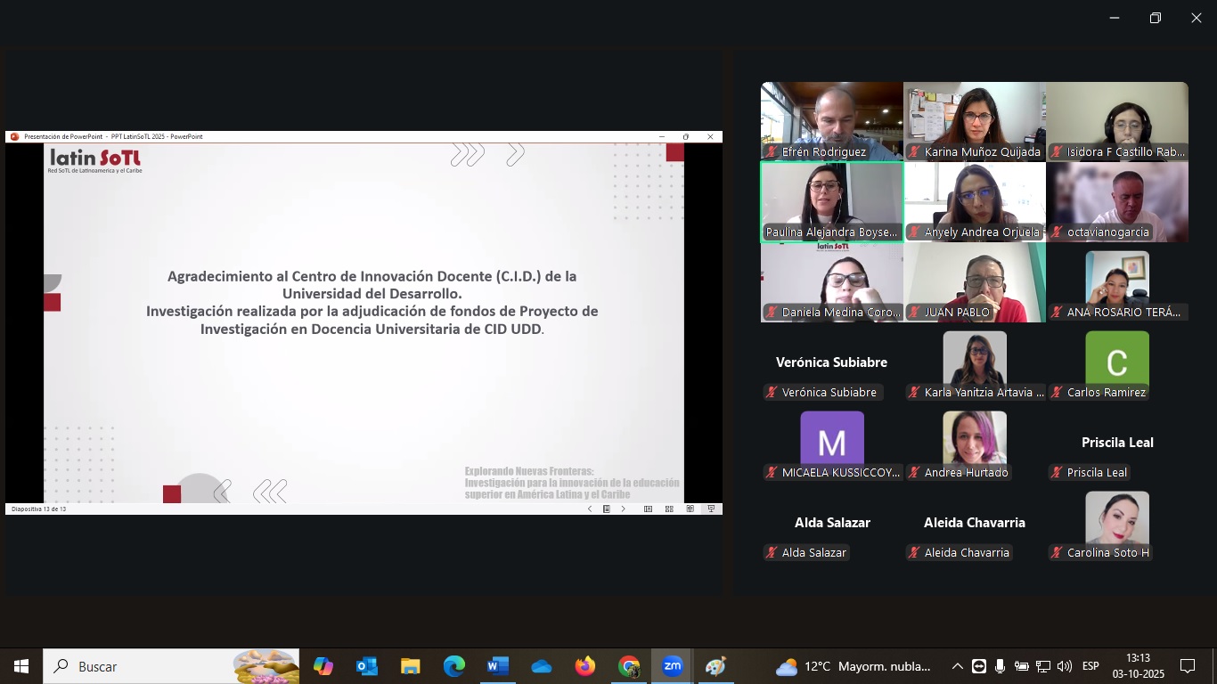Open Microsoft Word from taskbar
This screenshot has width=1217, height=684.
[x=497, y=666]
